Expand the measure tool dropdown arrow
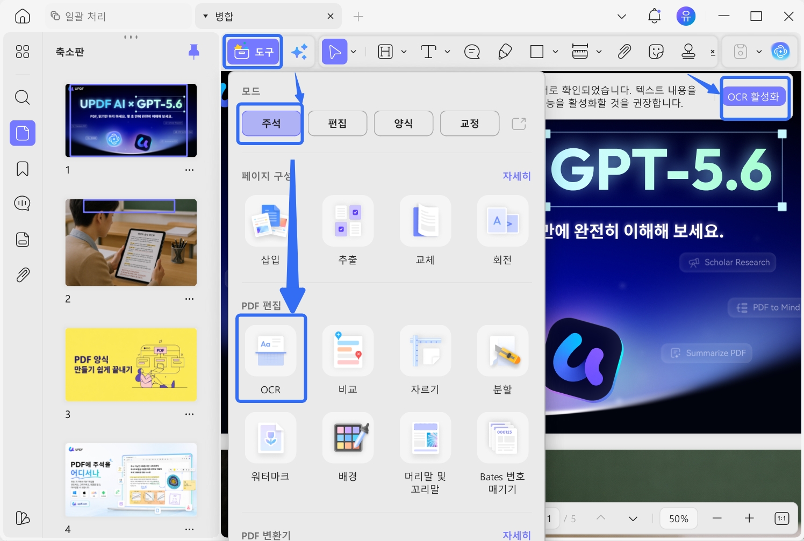 point(599,52)
